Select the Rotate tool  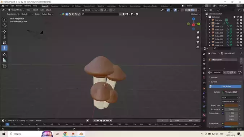pyautogui.click(x=4, y=37)
